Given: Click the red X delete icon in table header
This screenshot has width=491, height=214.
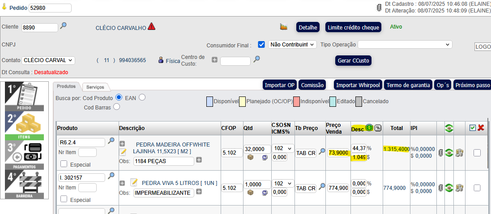Looking at the screenshot, I should [481, 128].
